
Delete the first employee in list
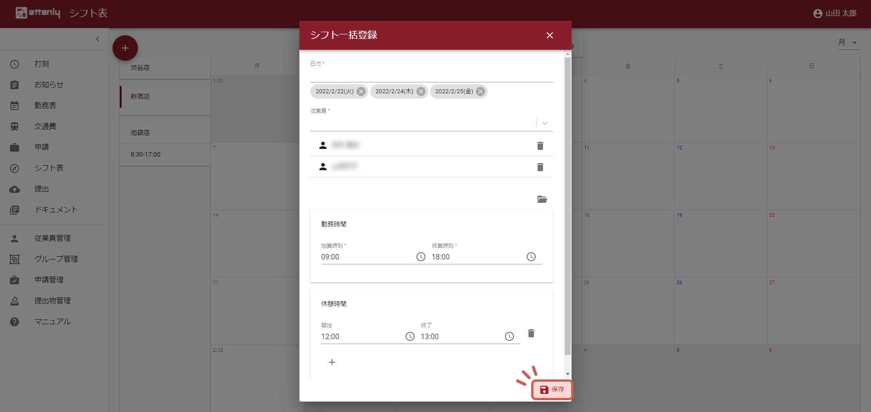pos(540,146)
